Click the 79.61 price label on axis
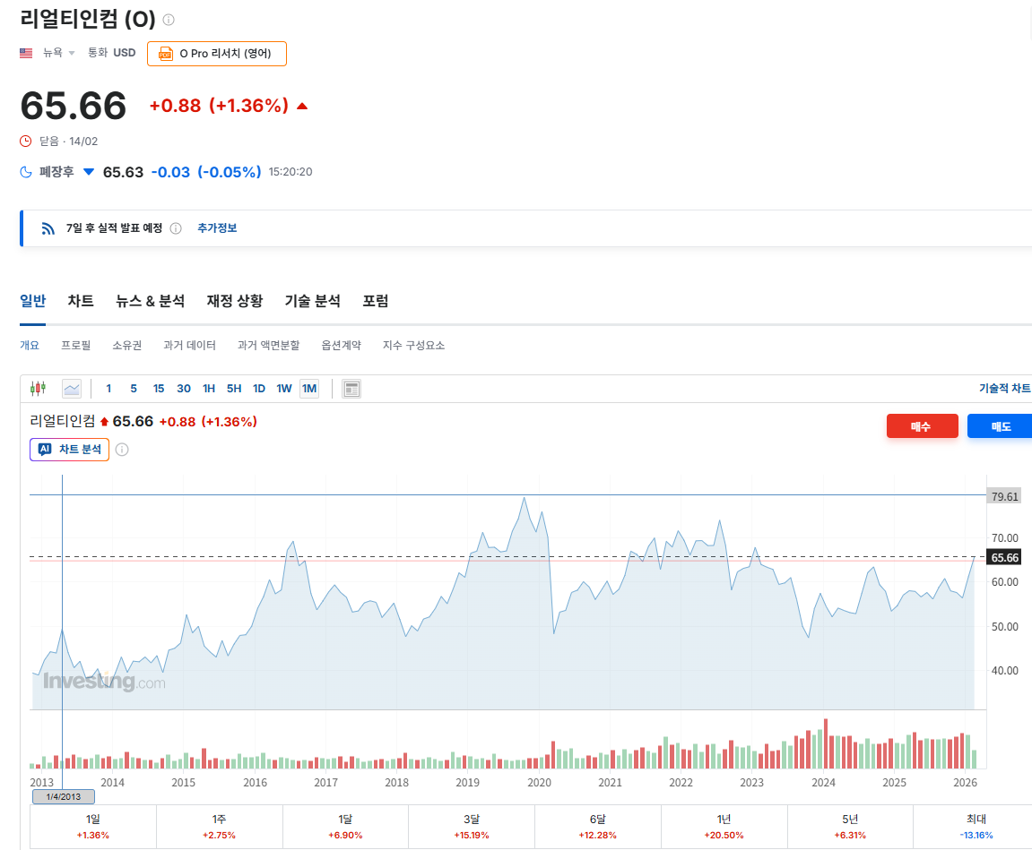The width and height of the screenshot is (1032, 850). 1004,496
